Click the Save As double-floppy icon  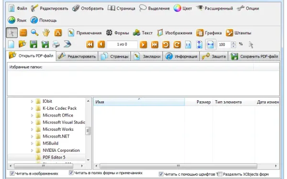point(45,44)
